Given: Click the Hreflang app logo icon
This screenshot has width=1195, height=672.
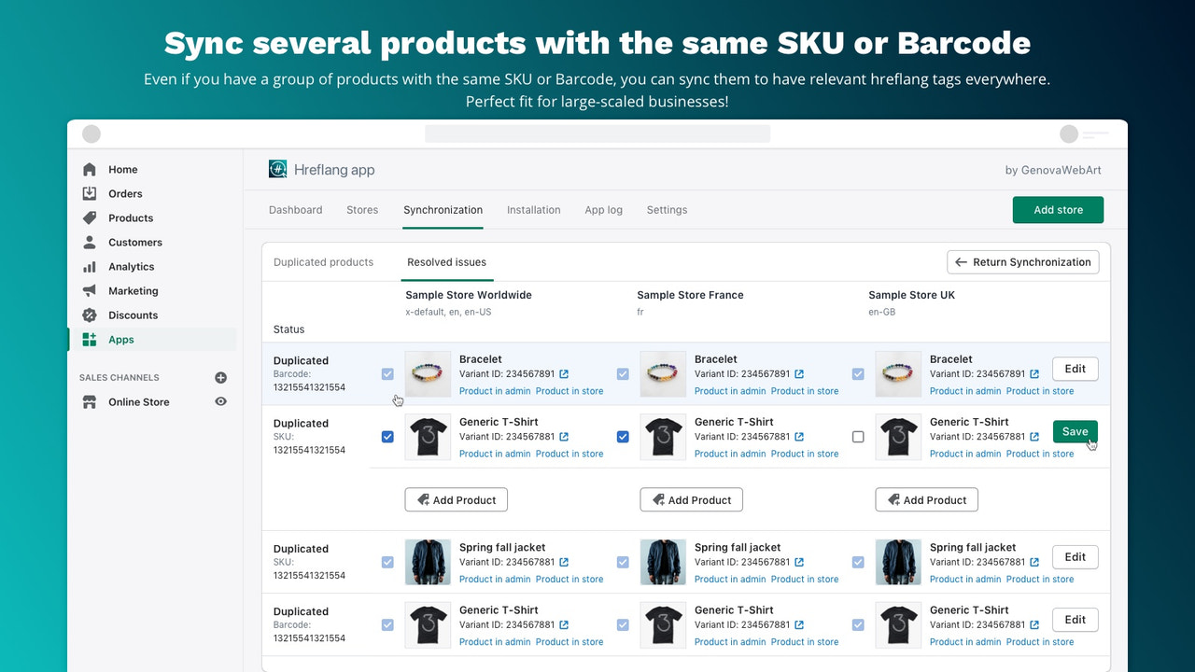Looking at the screenshot, I should pyautogui.click(x=277, y=169).
